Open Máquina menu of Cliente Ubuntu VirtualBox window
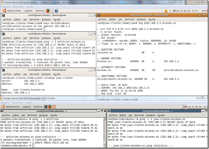 coord(6,7)
